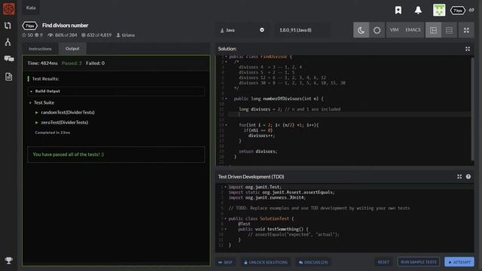The image size is (482, 271).
Task: Click the Solution editor vertical scrollbar
Action: (x=472, y=109)
